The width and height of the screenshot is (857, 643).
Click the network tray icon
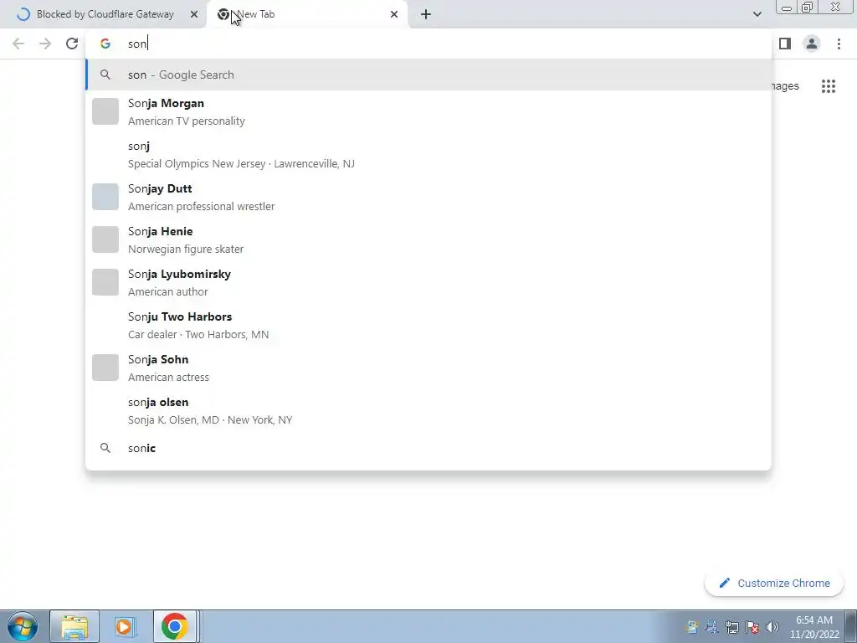click(x=731, y=627)
